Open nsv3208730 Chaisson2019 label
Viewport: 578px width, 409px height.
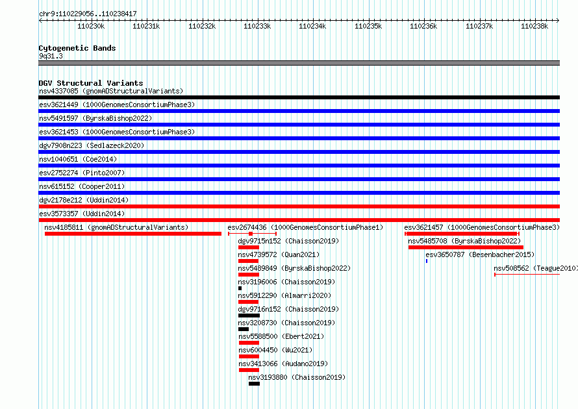point(287,323)
